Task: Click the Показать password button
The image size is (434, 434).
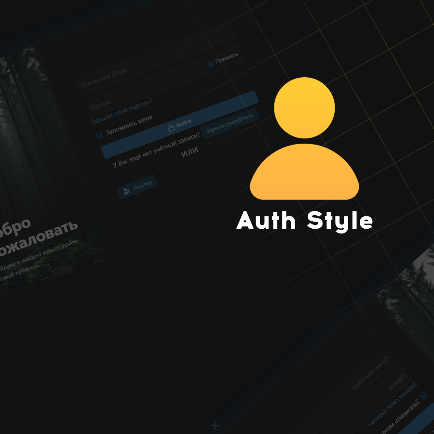Action: point(223,60)
